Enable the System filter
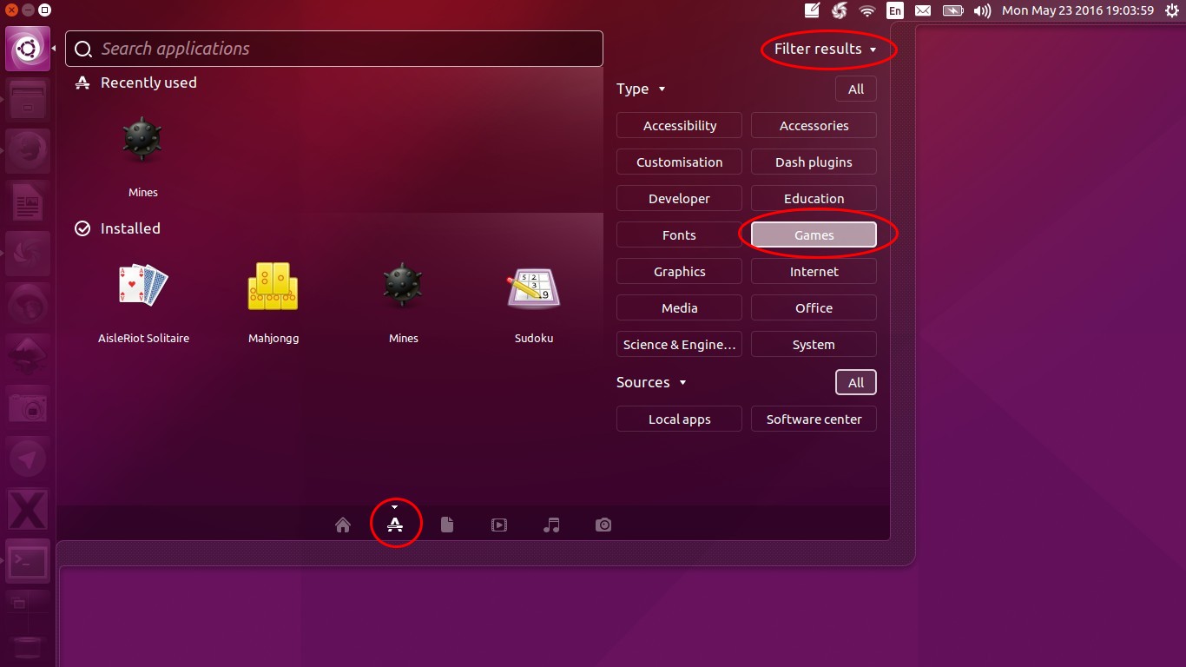Screen dimensions: 1186x667 tap(814, 344)
